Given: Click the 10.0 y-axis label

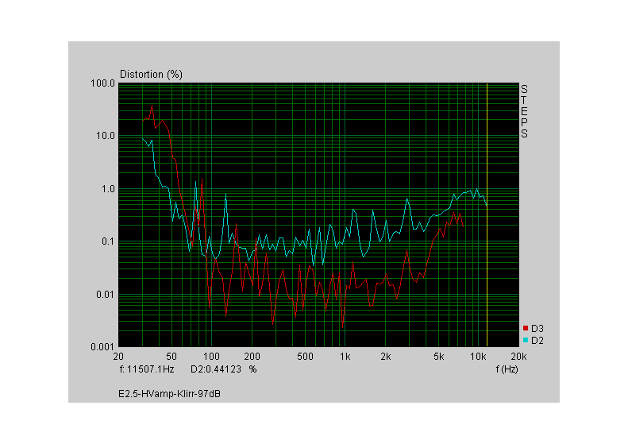Looking at the screenshot, I should point(106,136).
